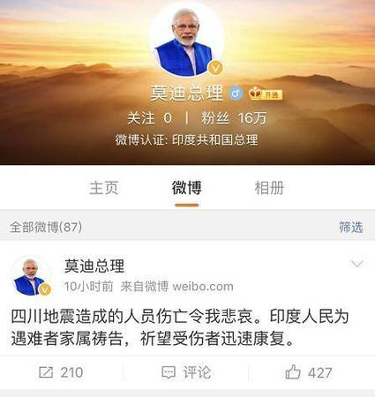Viewport: 375px width, 397px height.
Task: Open the 莫迪总理 name link on the post
Action: [94, 266]
